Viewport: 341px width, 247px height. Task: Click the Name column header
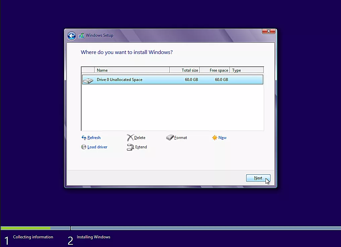[x=132, y=70]
